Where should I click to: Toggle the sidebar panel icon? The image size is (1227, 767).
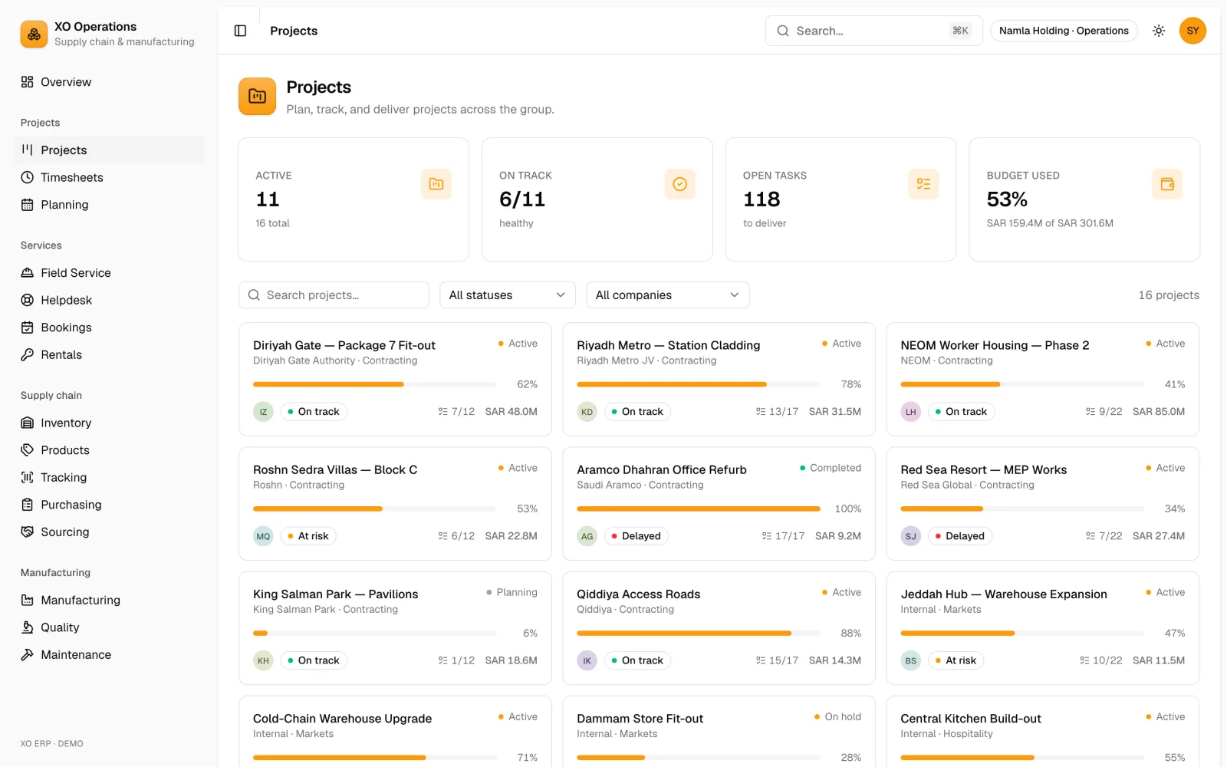240,31
